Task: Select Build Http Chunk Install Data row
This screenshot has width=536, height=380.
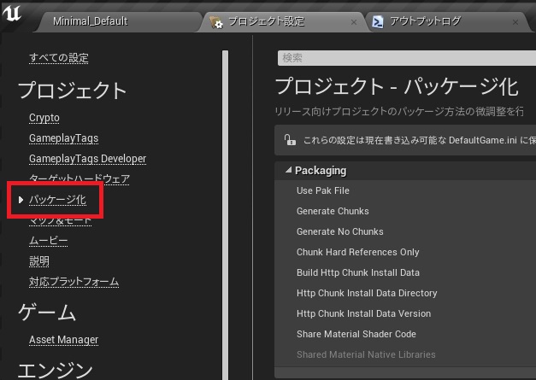Action: 405,272
